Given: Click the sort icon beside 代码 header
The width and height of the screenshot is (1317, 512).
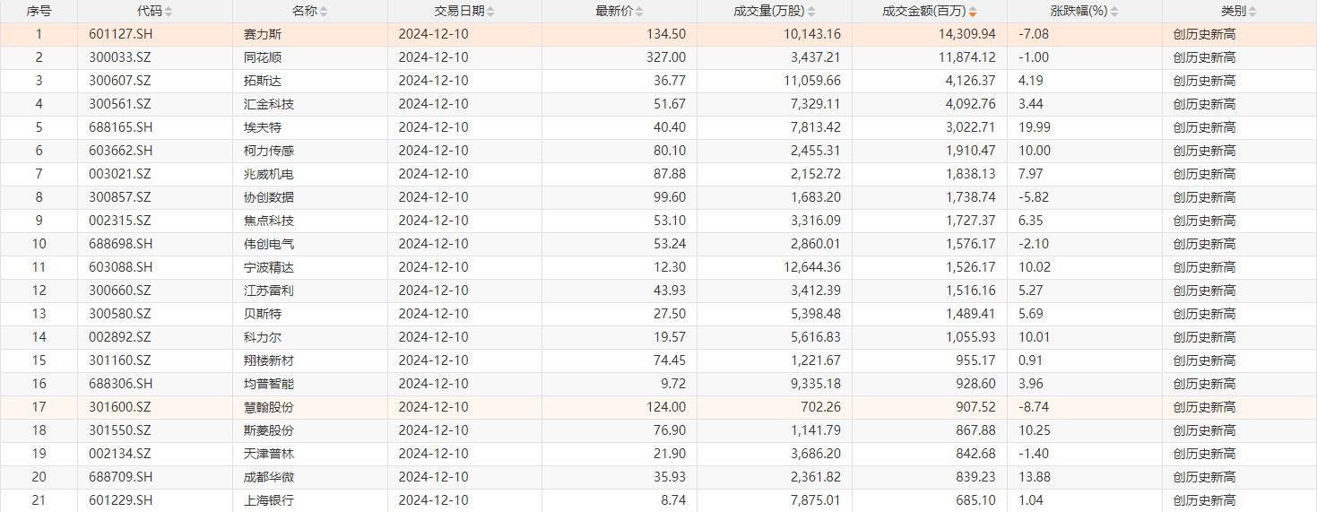Looking at the screenshot, I should coord(169,12).
